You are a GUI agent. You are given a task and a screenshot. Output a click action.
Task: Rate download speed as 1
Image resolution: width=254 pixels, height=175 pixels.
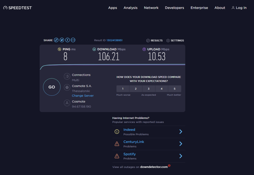click(123, 89)
